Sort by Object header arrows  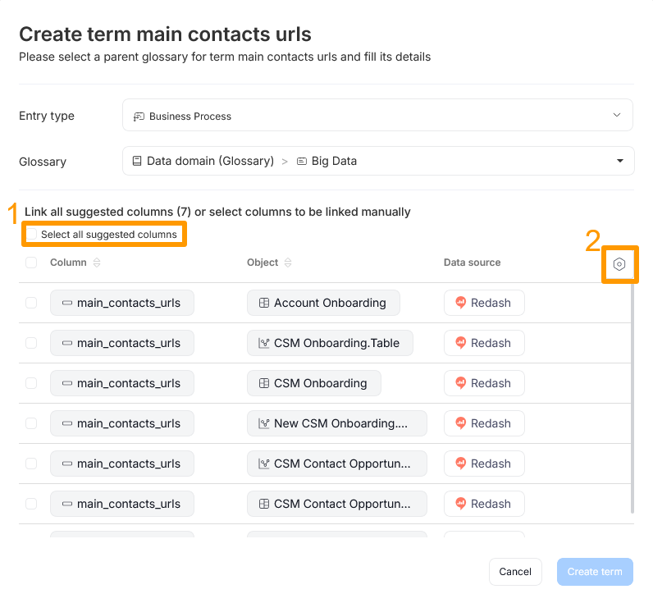pos(289,263)
